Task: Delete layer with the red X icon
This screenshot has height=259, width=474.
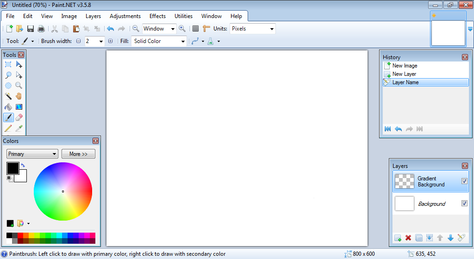Action: (x=408, y=238)
